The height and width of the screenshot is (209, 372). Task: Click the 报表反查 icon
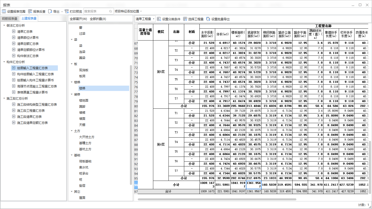click(30, 11)
